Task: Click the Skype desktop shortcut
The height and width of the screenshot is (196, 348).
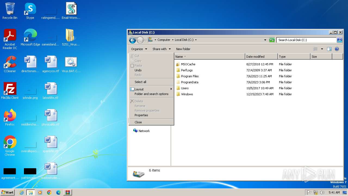Action: [x=30, y=11]
